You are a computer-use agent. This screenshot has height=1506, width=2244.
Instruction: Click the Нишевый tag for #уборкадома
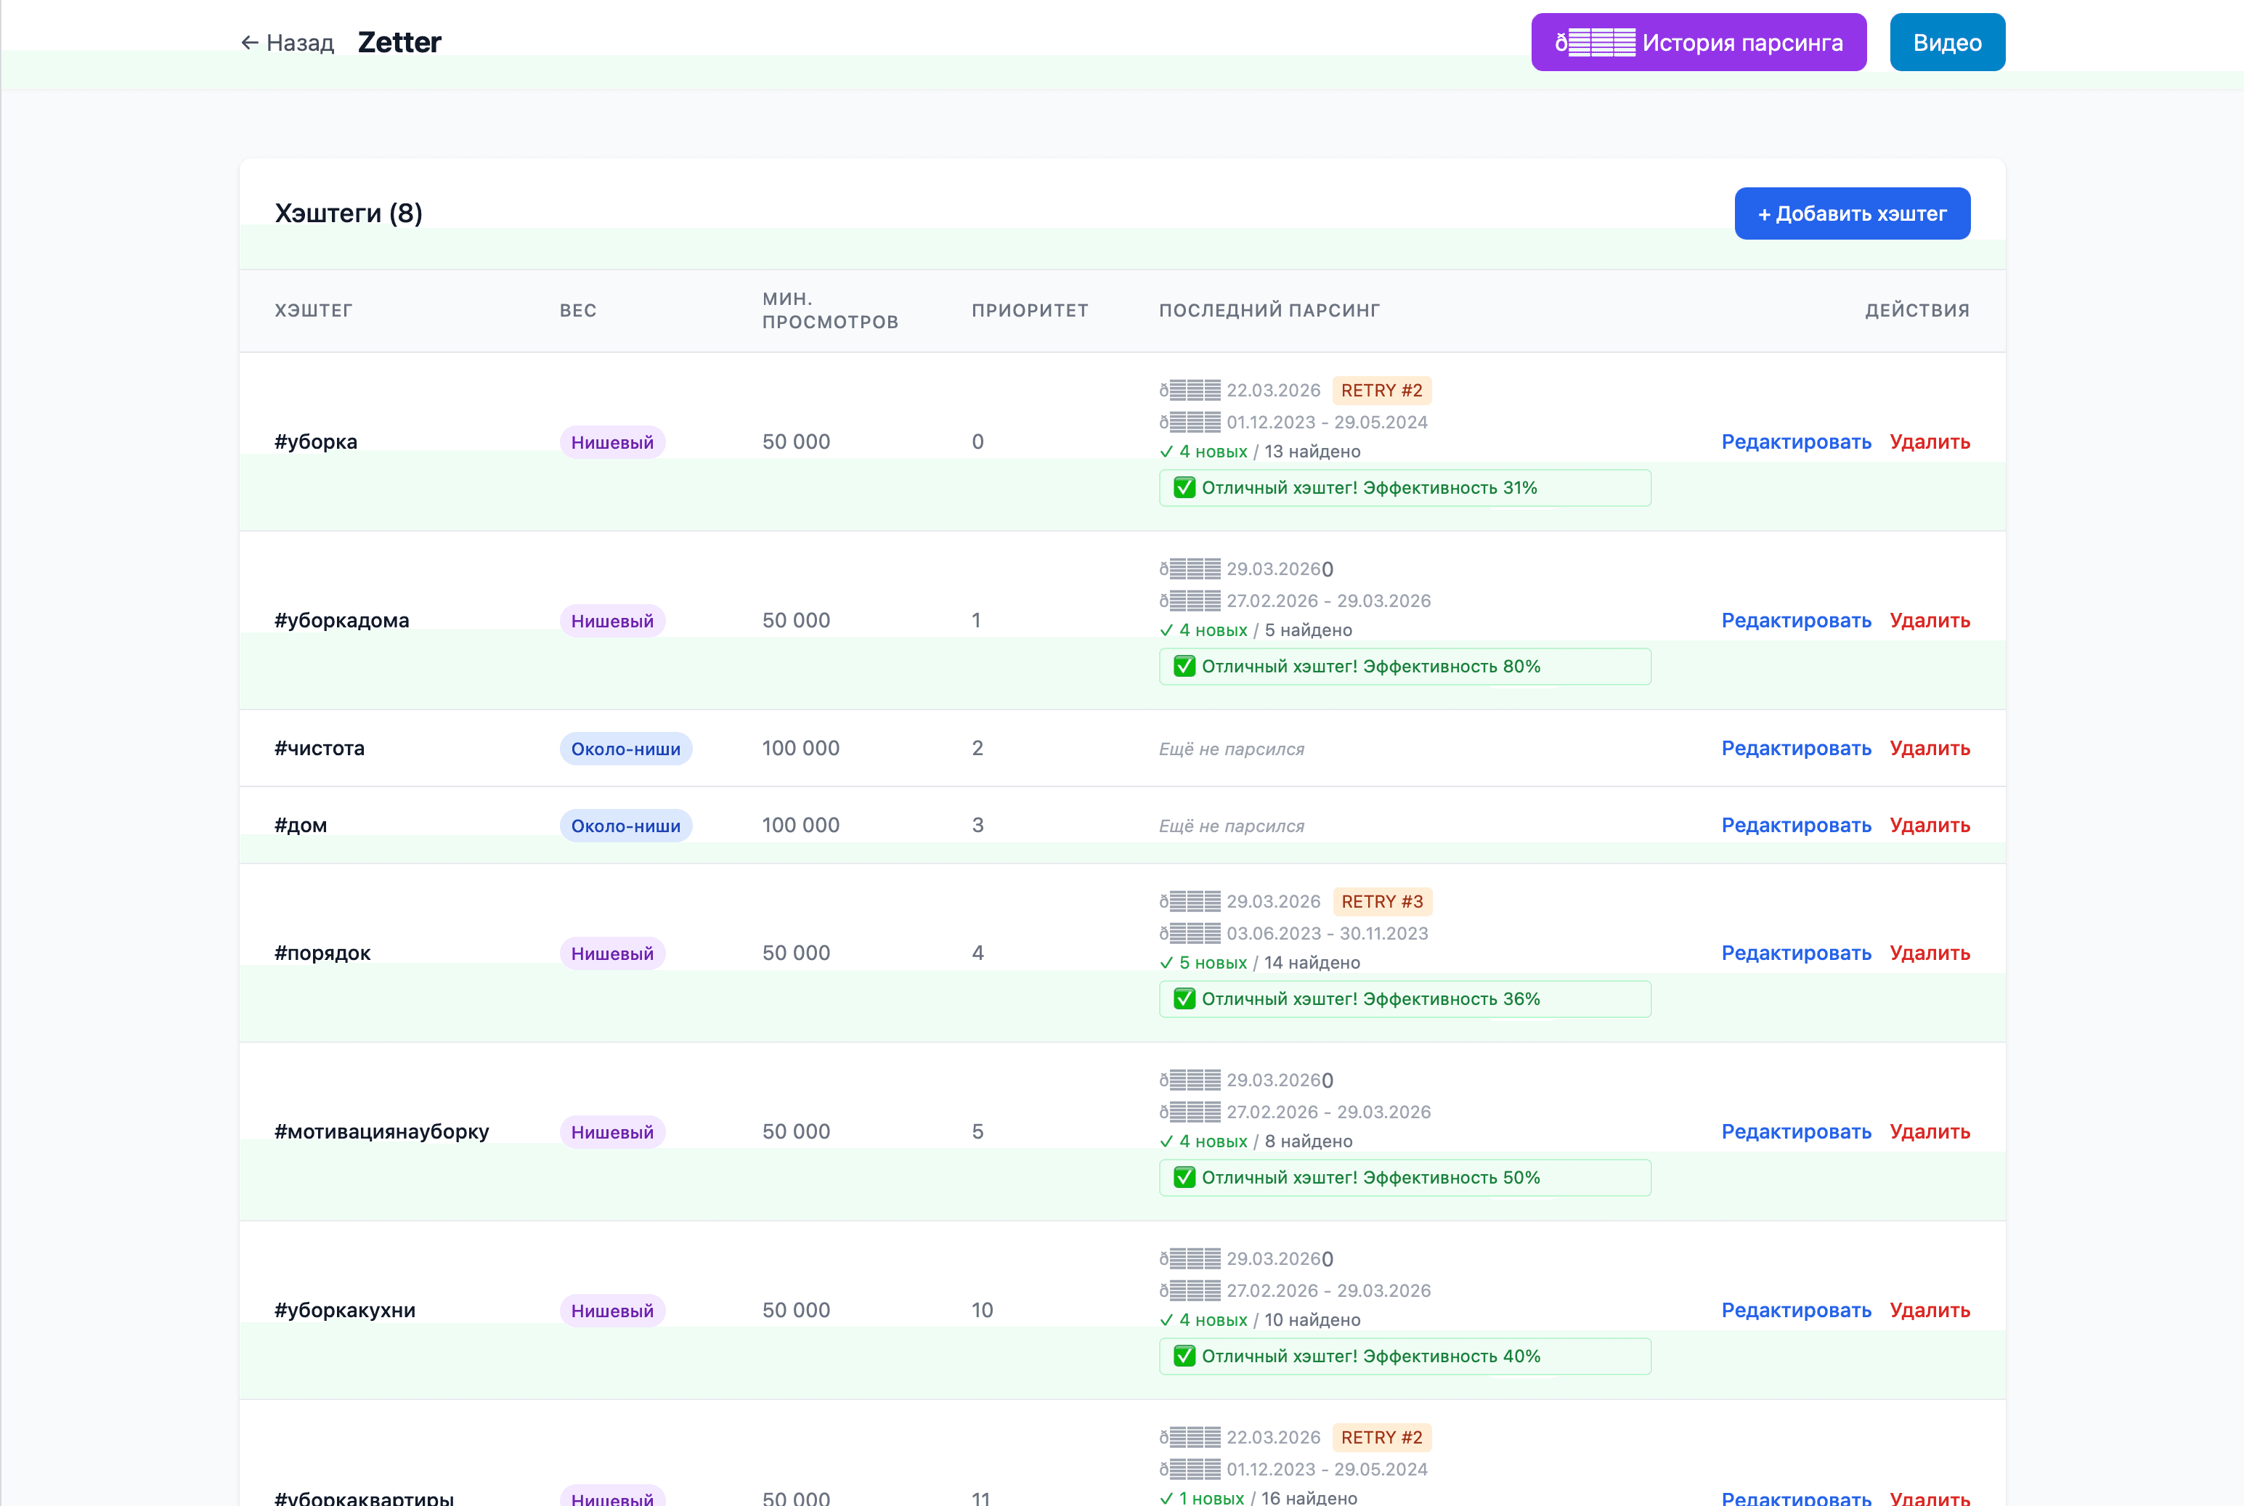612,620
